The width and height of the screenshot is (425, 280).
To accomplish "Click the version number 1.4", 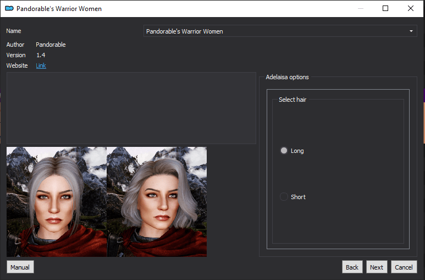I will click(41, 55).
